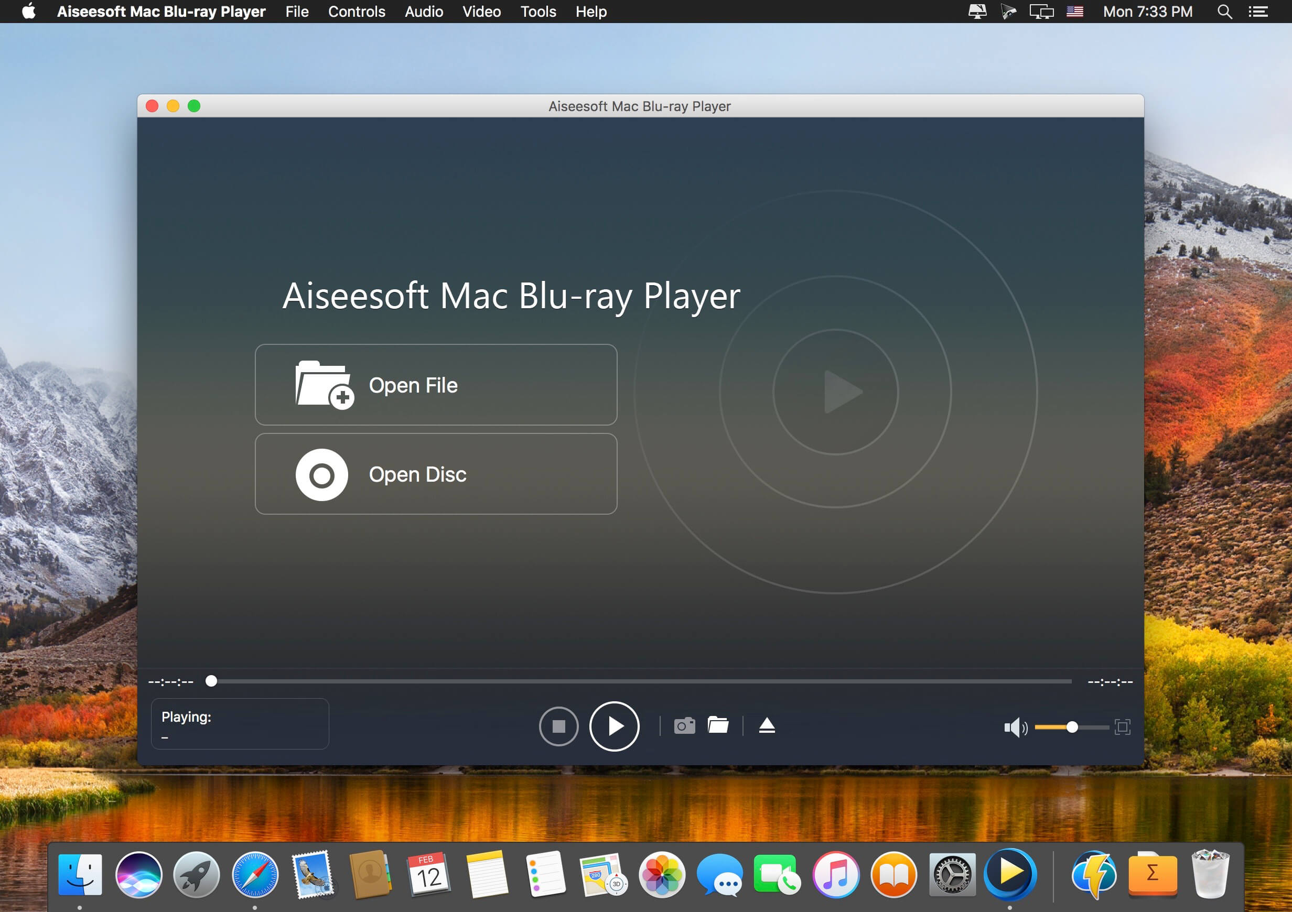The width and height of the screenshot is (1292, 912).
Task: Adjust the volume slider handle
Action: (1072, 726)
